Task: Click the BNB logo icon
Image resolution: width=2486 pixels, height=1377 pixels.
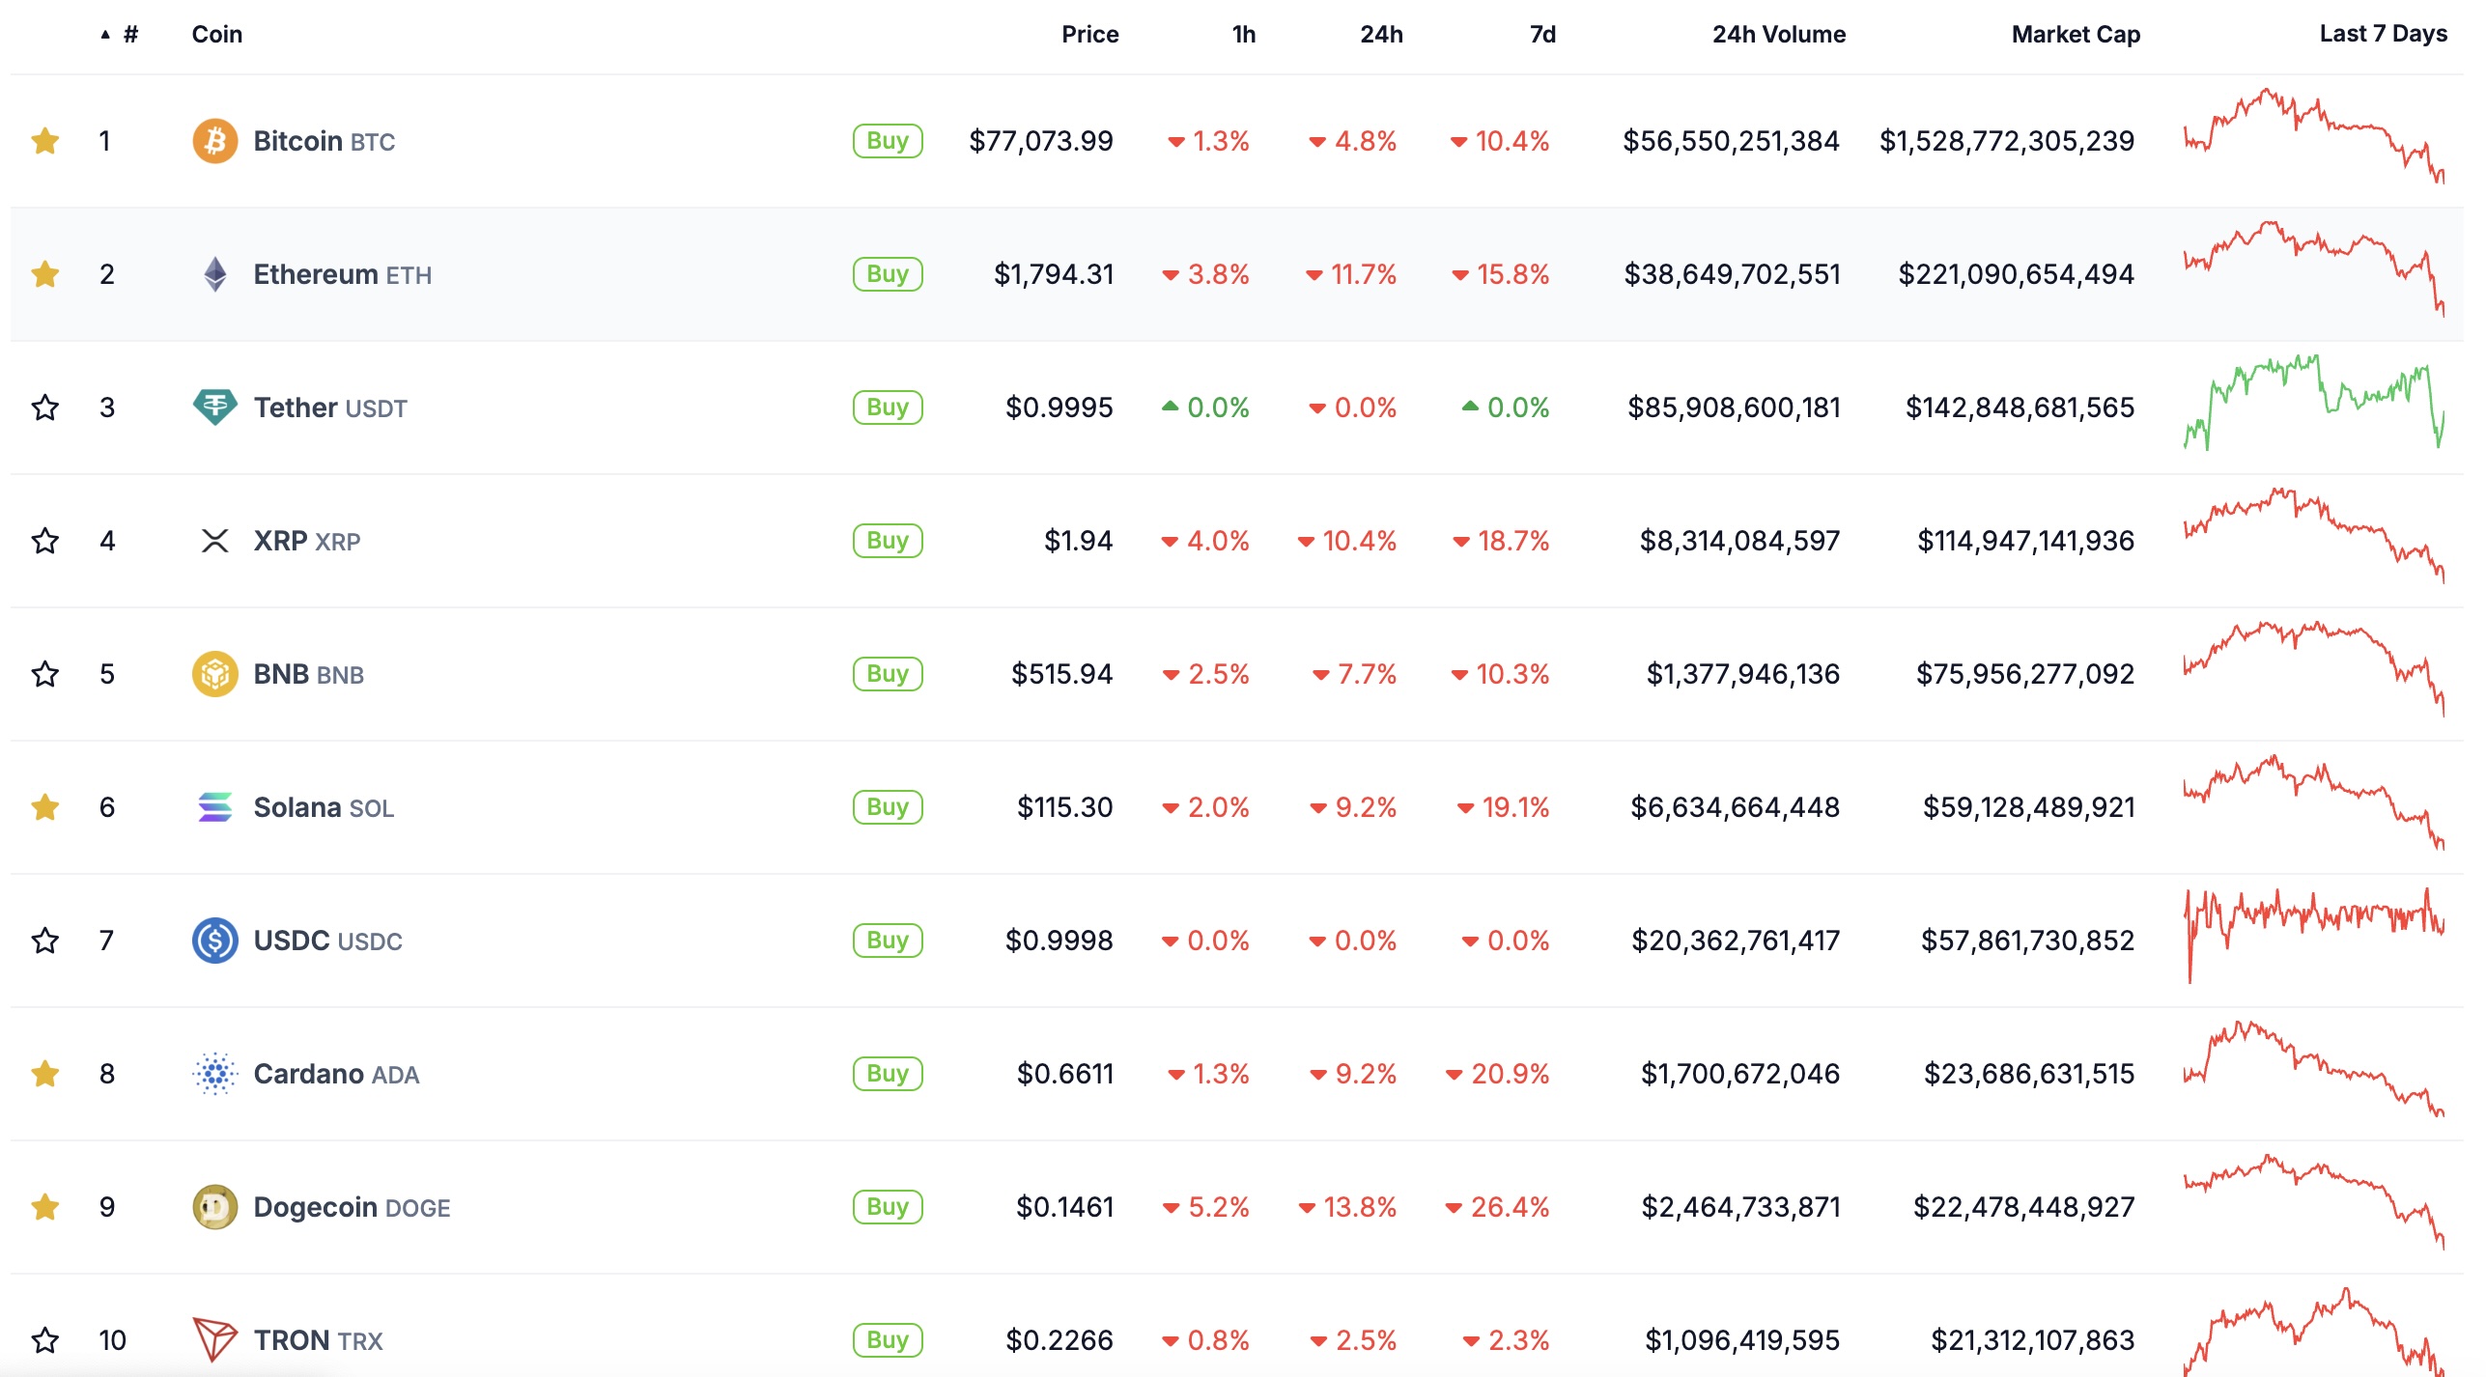Action: point(214,674)
